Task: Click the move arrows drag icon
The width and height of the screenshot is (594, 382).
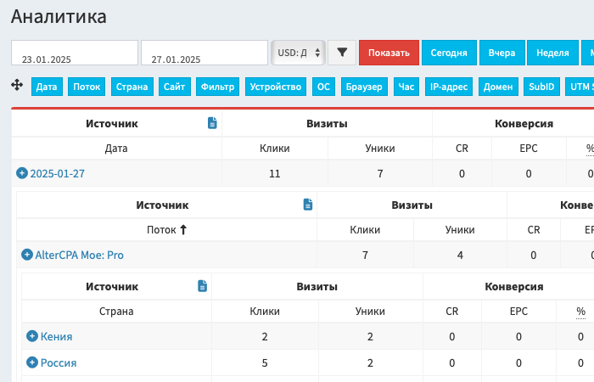Action: [16, 85]
